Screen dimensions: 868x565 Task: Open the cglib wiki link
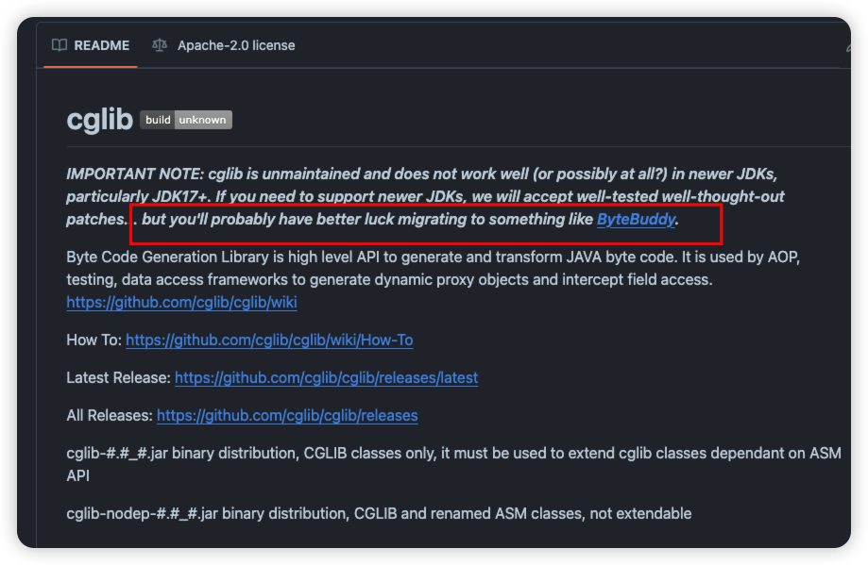[181, 302]
